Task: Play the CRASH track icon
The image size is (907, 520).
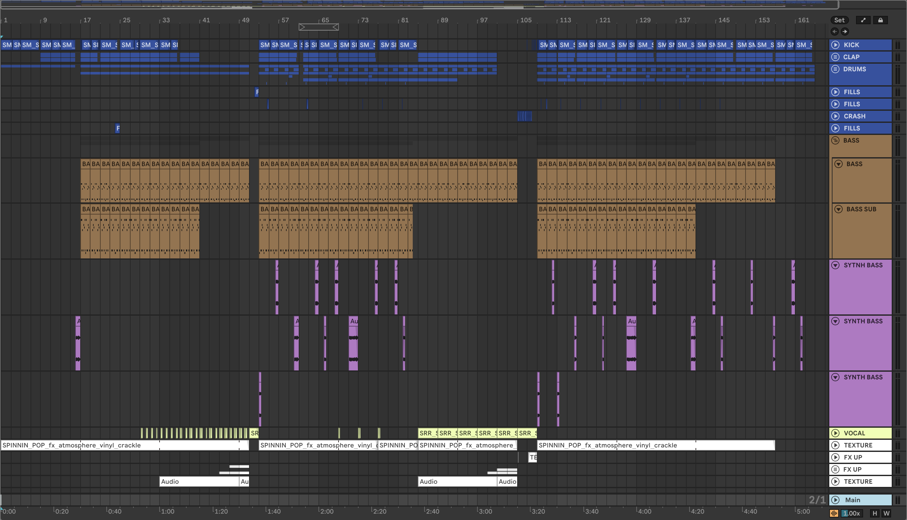Action: (835, 116)
